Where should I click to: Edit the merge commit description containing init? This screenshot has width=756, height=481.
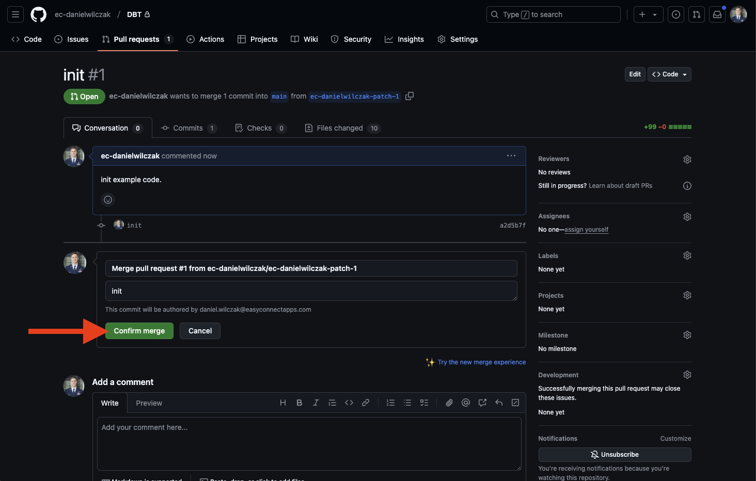point(311,291)
